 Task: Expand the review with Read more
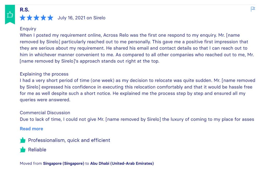[31, 128]
